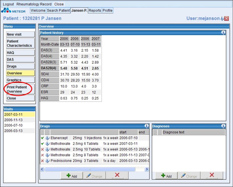Click green checkmark on Methotrexate 6 Tablets
Viewport: 233px width, 187px height.
(42, 144)
